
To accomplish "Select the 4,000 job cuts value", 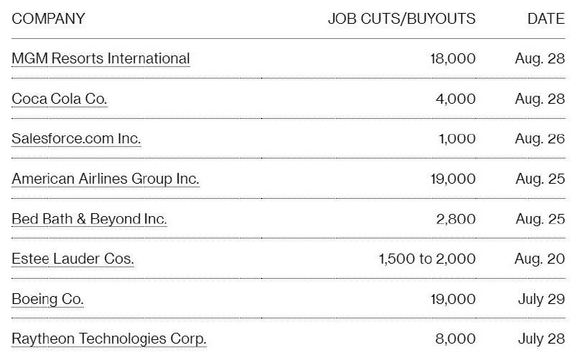I will 456,99.
